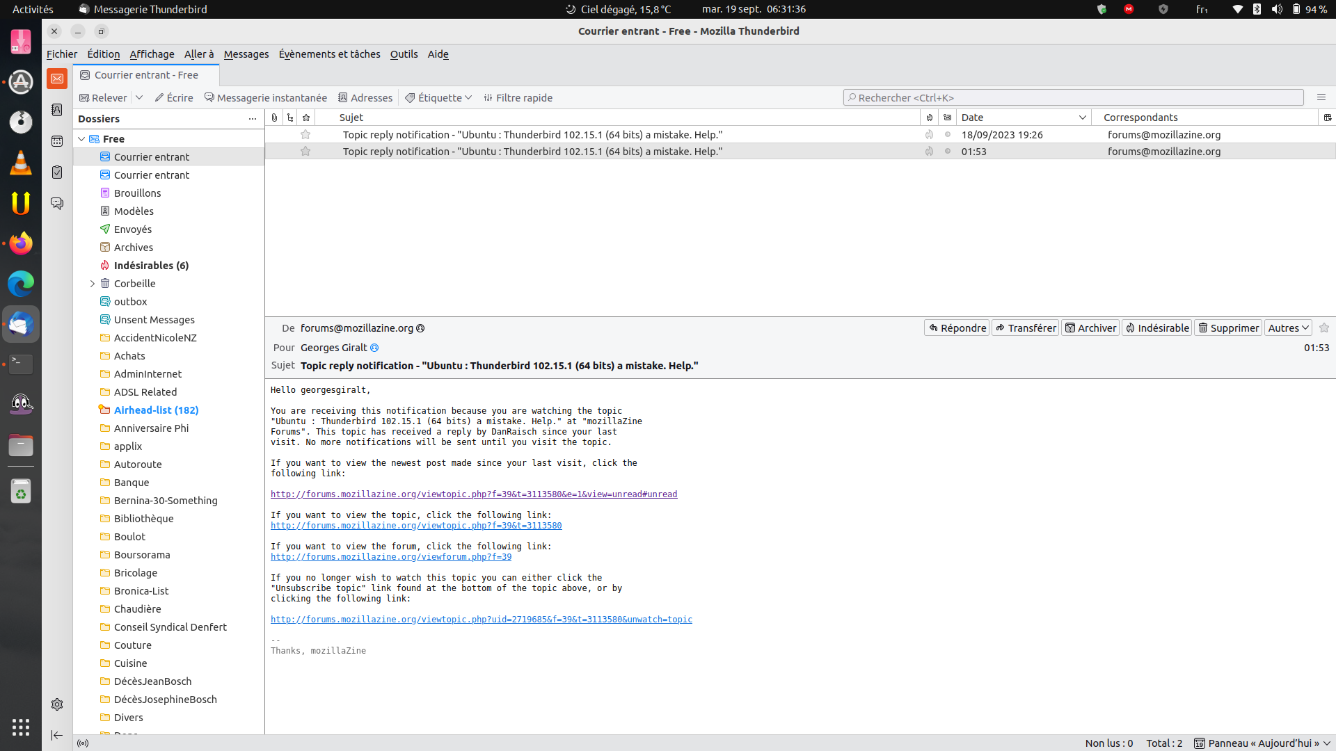Open the Adresses toolbar button
1336x751 pixels.
365,98
